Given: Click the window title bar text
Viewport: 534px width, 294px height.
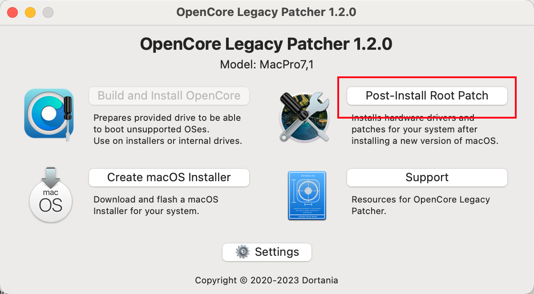Looking at the screenshot, I should point(266,12).
